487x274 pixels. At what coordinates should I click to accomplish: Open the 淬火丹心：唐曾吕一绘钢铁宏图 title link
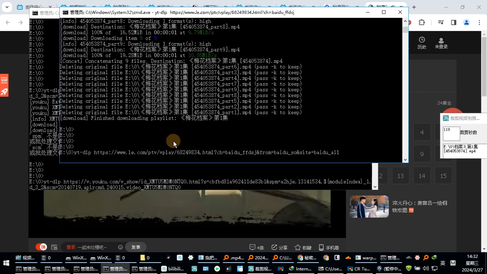coord(420,207)
